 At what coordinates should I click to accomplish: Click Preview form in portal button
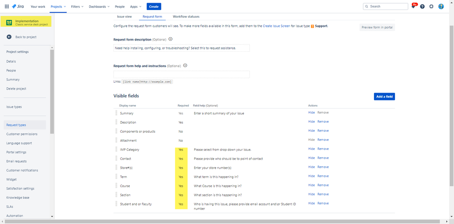coord(377,27)
